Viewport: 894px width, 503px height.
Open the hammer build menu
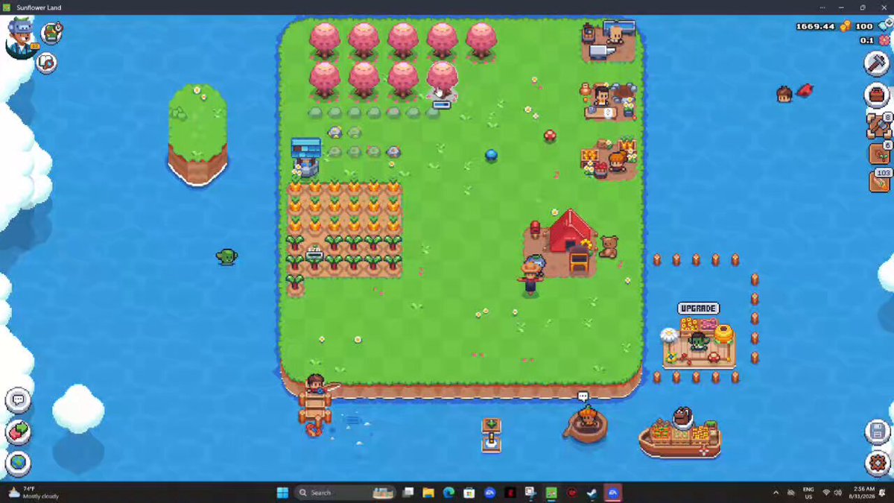(878, 64)
